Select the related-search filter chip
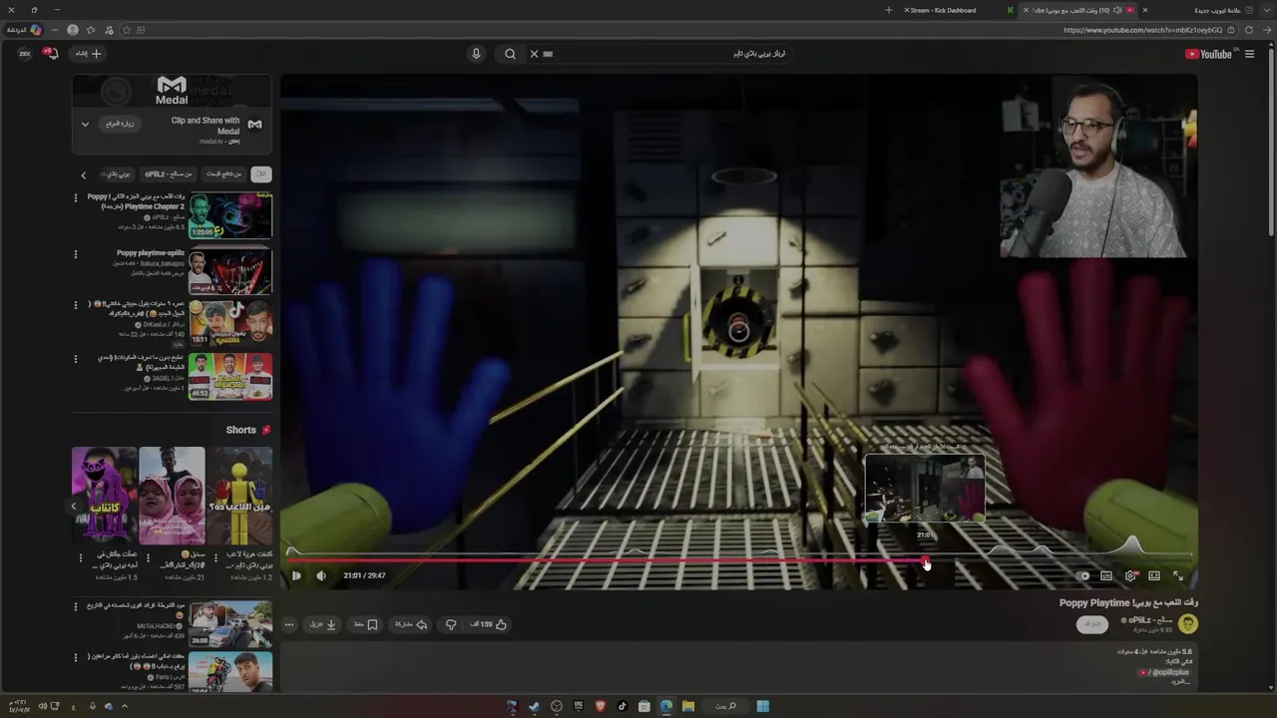This screenshot has width=1277, height=718. 223,174
